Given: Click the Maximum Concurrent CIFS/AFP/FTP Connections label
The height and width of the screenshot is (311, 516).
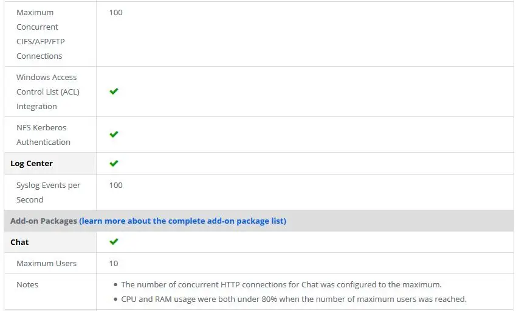Looking at the screenshot, I should pyautogui.click(x=41, y=34).
